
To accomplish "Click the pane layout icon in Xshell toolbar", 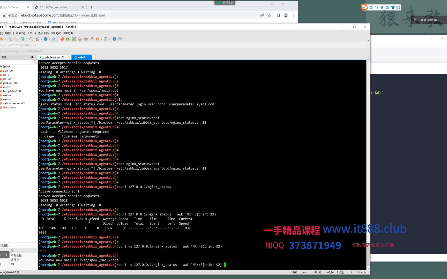I will tap(106, 39).
